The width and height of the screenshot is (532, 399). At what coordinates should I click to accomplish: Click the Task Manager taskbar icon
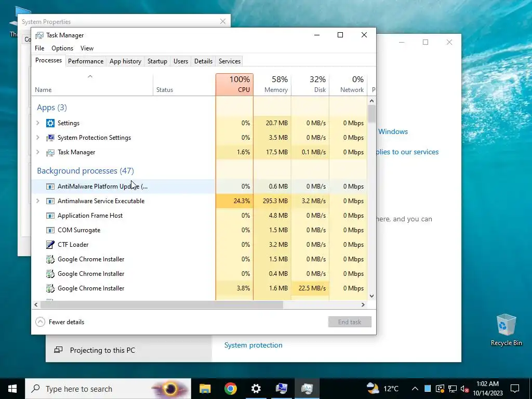307,389
